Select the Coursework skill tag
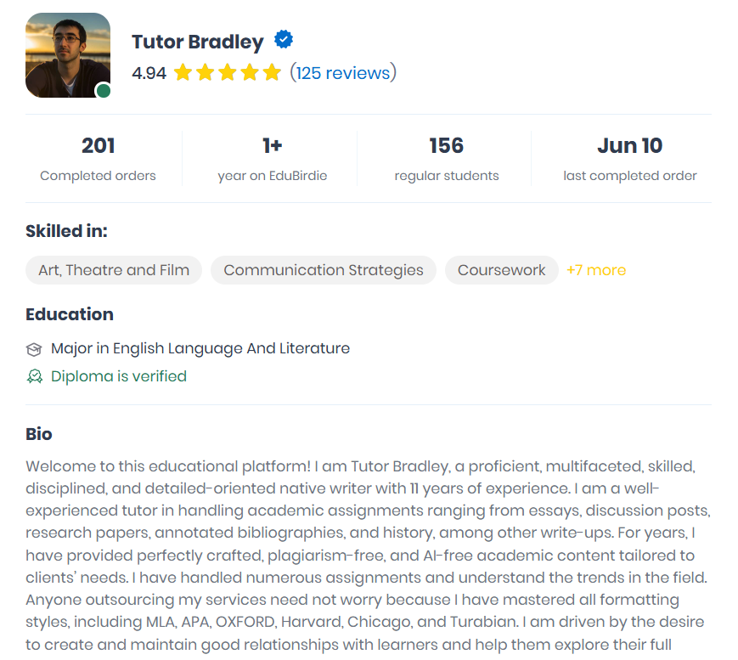Viewport: 738px width, 660px height. [x=501, y=270]
